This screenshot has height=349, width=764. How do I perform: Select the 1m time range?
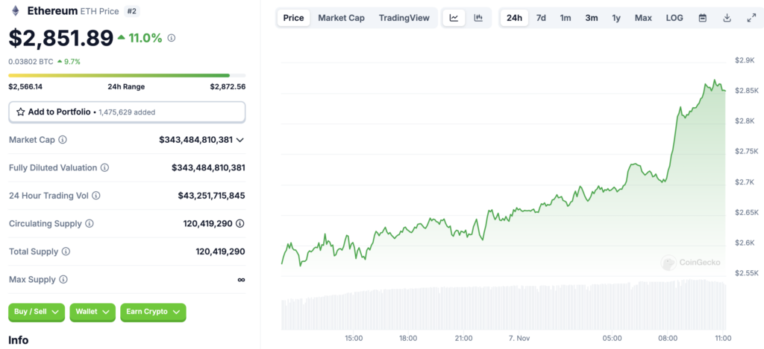click(x=566, y=18)
